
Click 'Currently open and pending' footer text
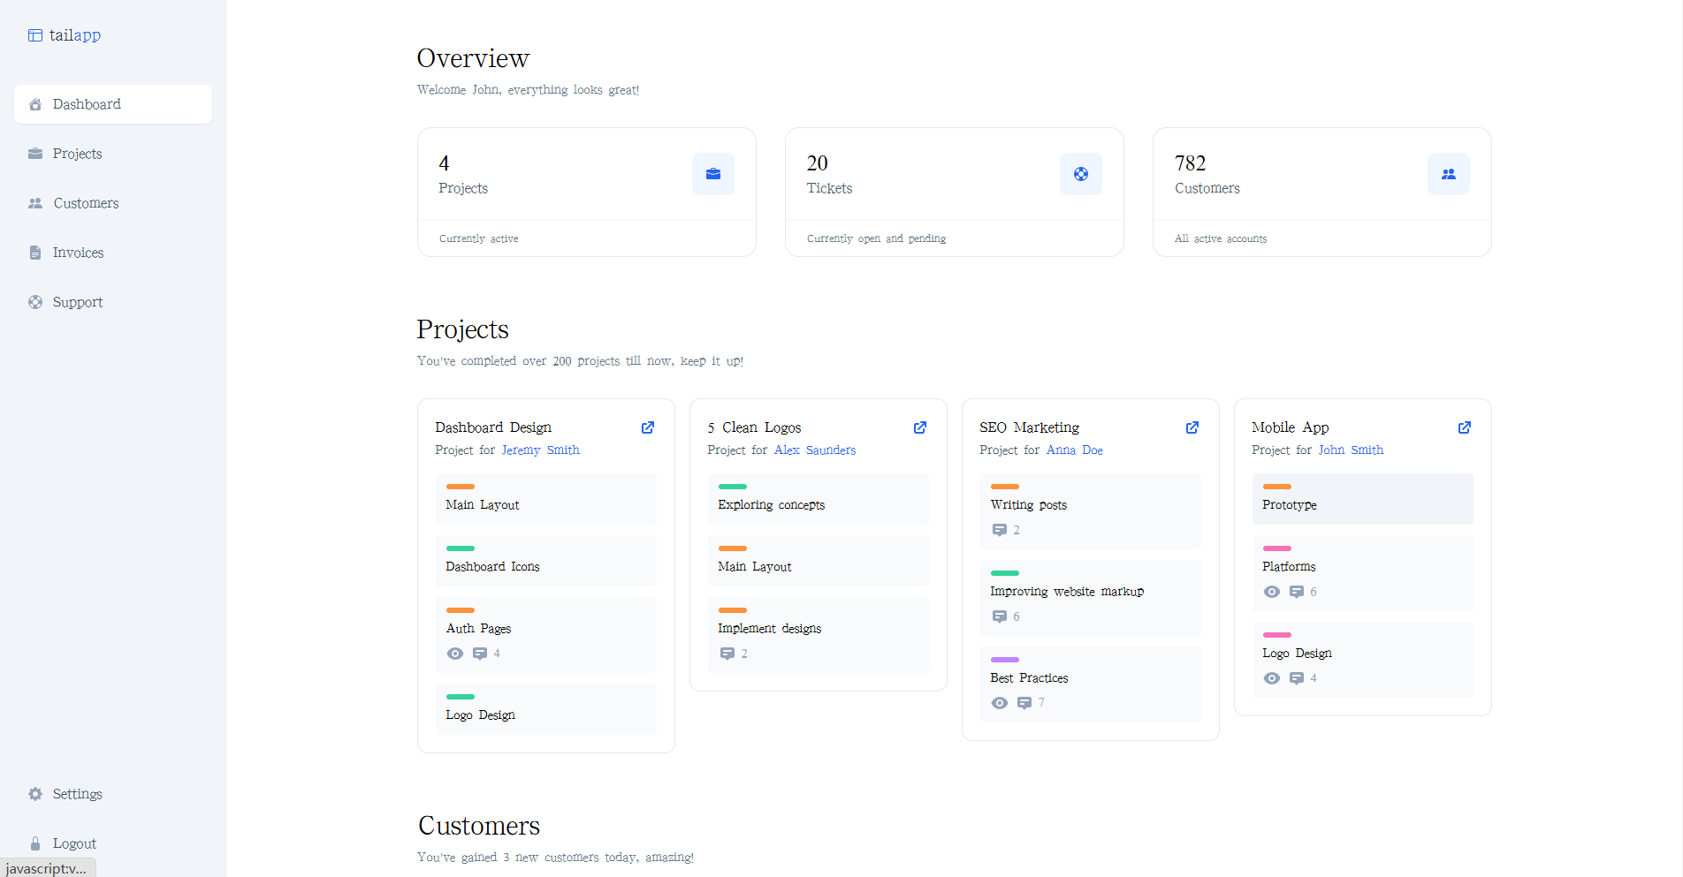pyautogui.click(x=876, y=238)
